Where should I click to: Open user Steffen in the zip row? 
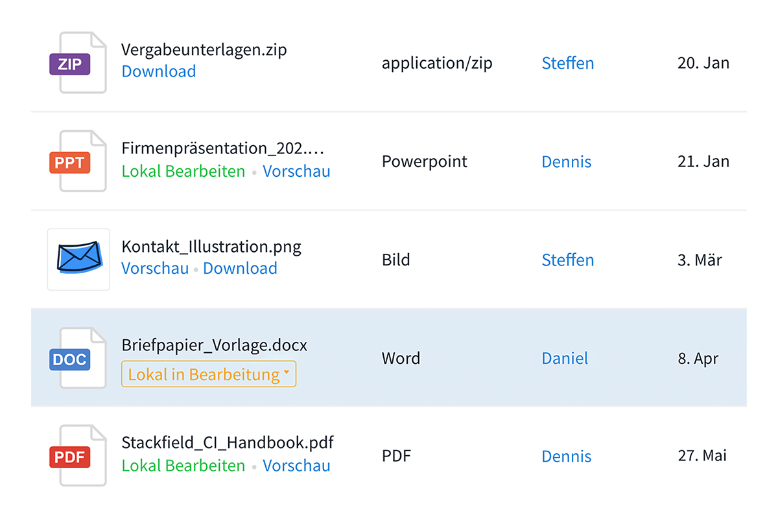568,63
